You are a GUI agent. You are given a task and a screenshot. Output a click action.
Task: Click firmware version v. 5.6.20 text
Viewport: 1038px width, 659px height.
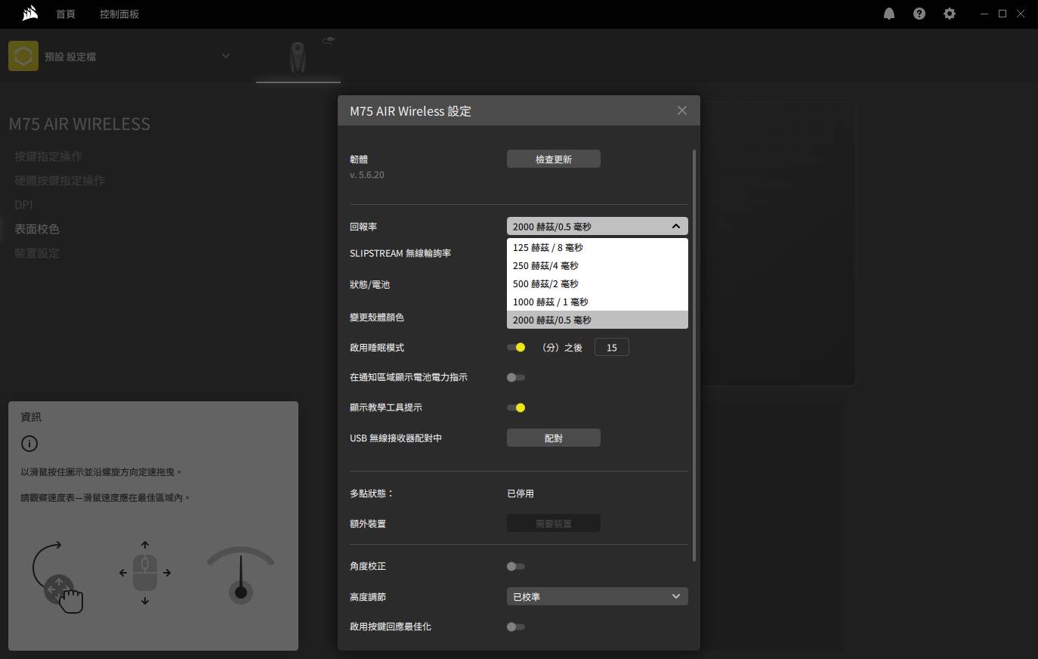click(367, 175)
